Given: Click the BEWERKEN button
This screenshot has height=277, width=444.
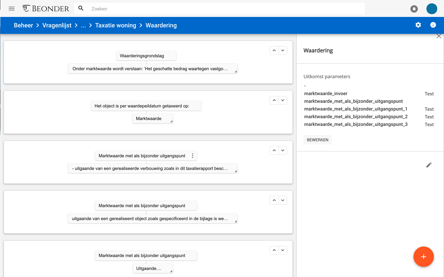Looking at the screenshot, I should coord(317,140).
